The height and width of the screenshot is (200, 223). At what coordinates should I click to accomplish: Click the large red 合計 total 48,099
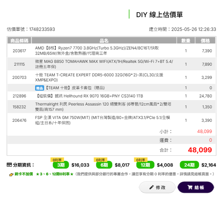click(200, 150)
